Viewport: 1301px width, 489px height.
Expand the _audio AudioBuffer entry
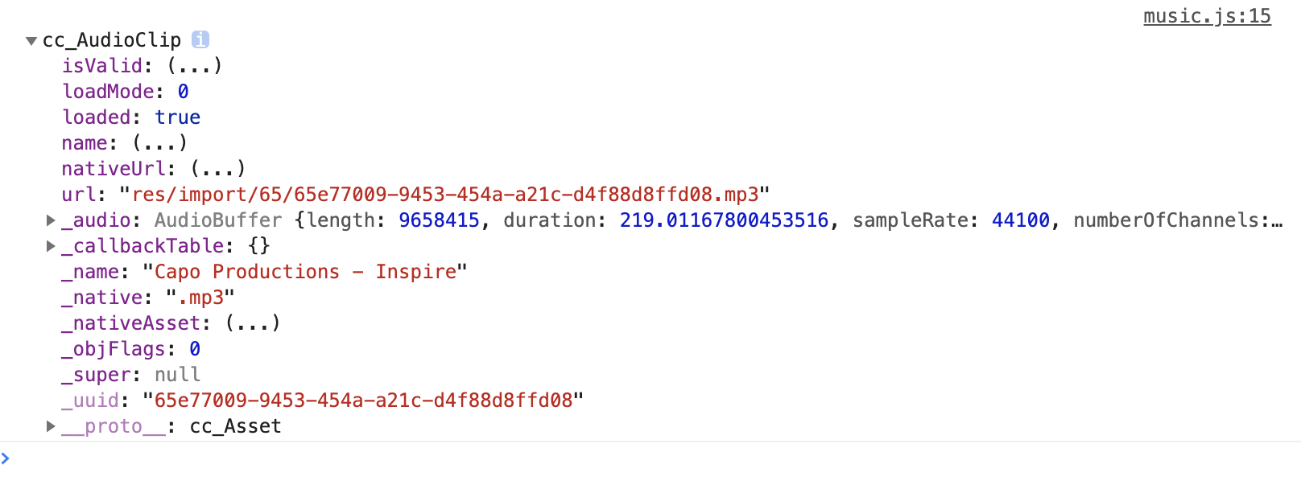[x=51, y=220]
